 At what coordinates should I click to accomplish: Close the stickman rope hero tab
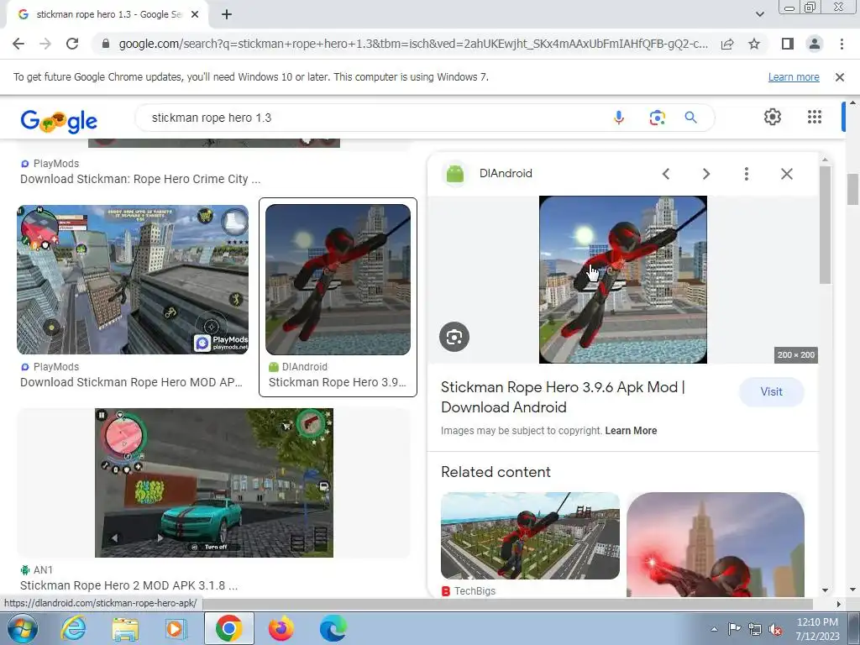point(195,15)
